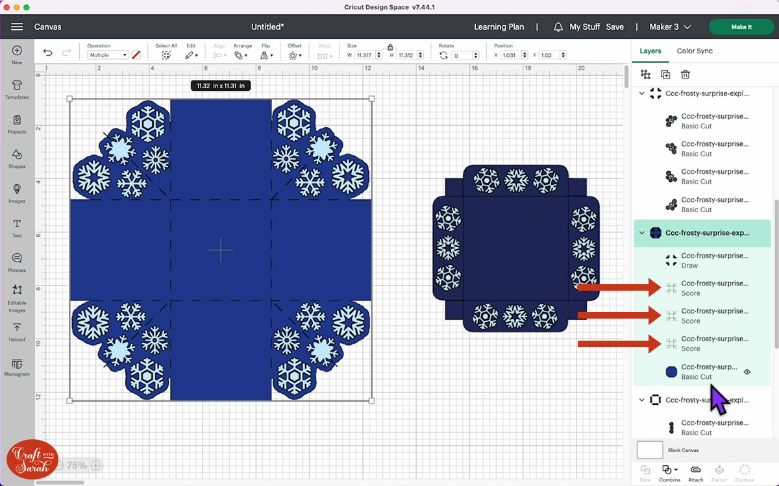Click the Save button
This screenshot has width=779, height=486.
tap(615, 27)
